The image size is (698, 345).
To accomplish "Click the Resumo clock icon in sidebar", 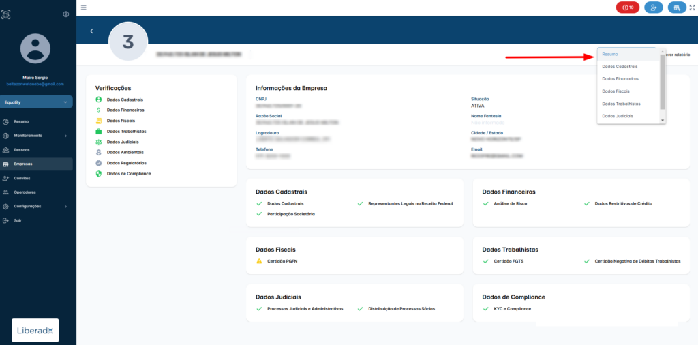I will [x=5, y=121].
